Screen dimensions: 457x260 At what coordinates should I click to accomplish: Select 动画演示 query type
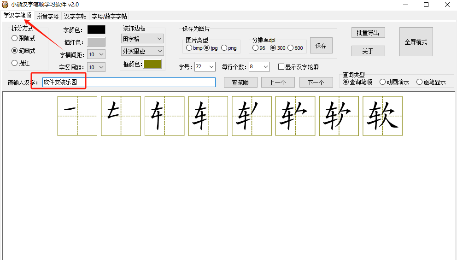[x=382, y=82]
